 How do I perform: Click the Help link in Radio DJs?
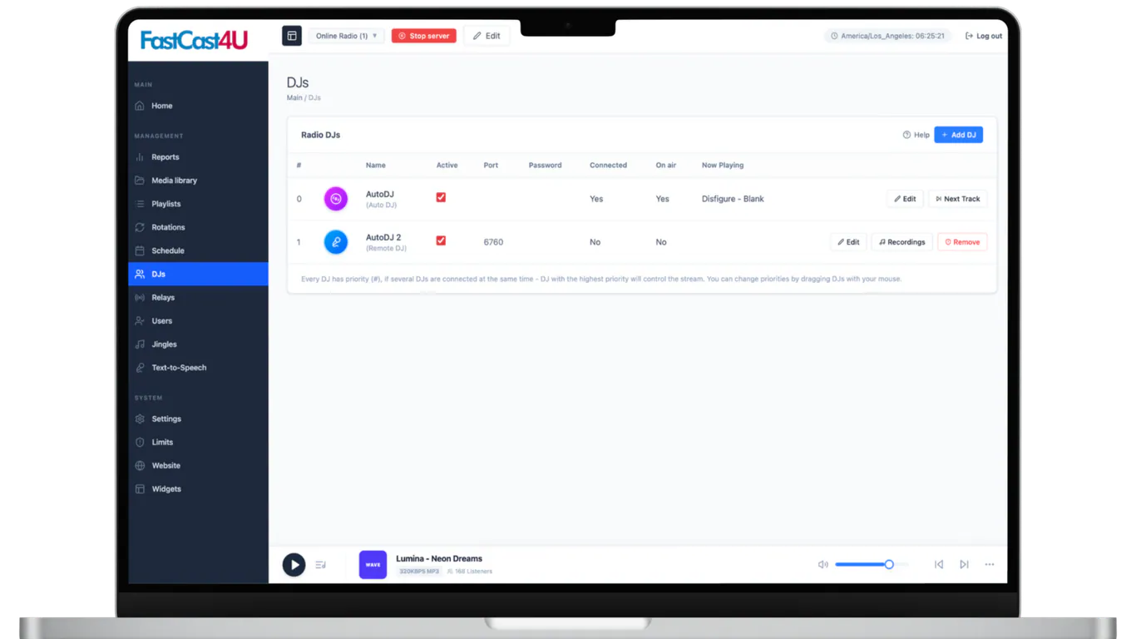point(916,135)
